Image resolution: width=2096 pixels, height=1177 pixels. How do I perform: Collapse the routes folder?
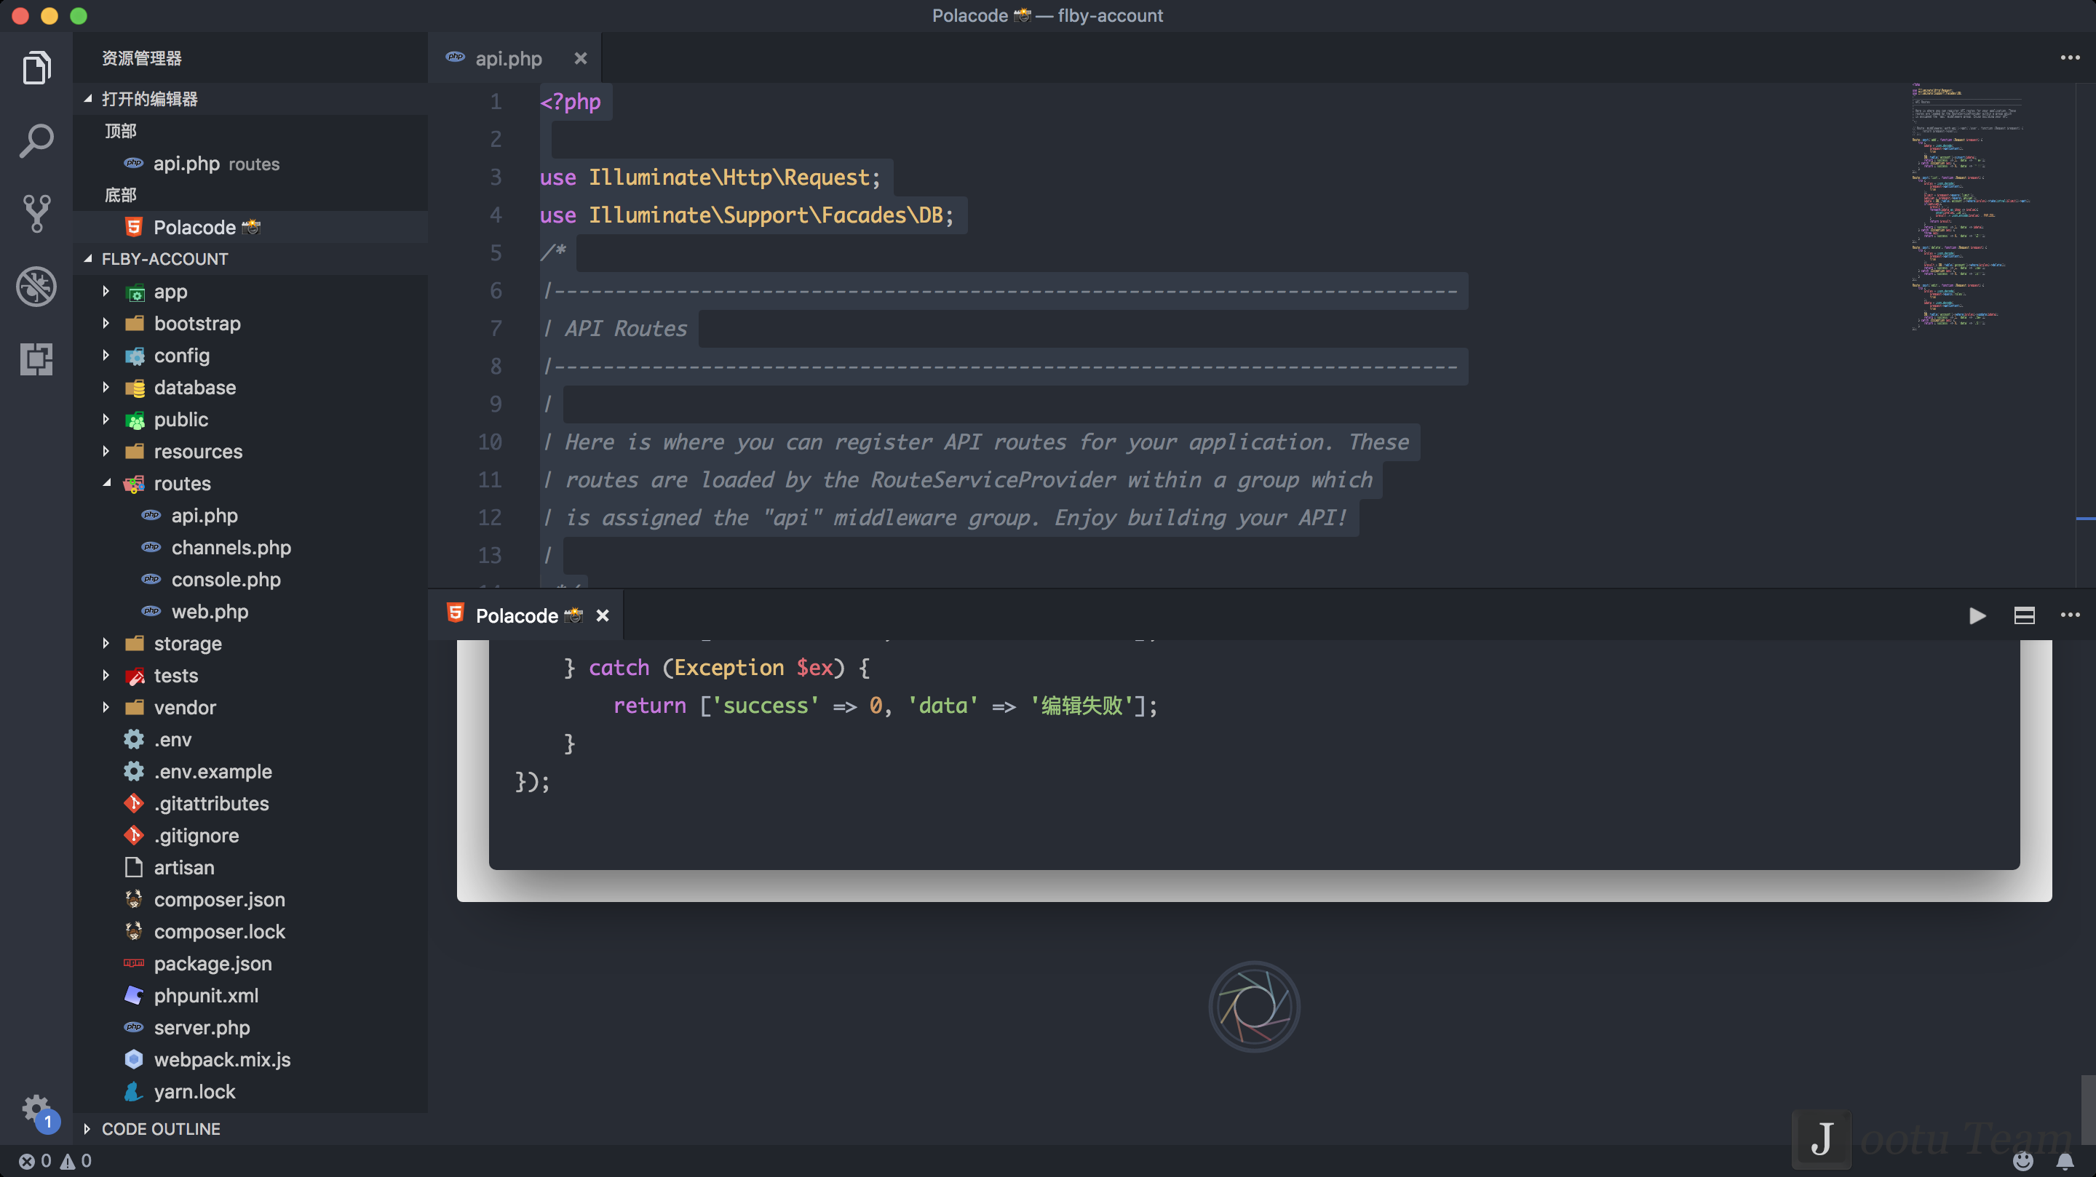106,483
